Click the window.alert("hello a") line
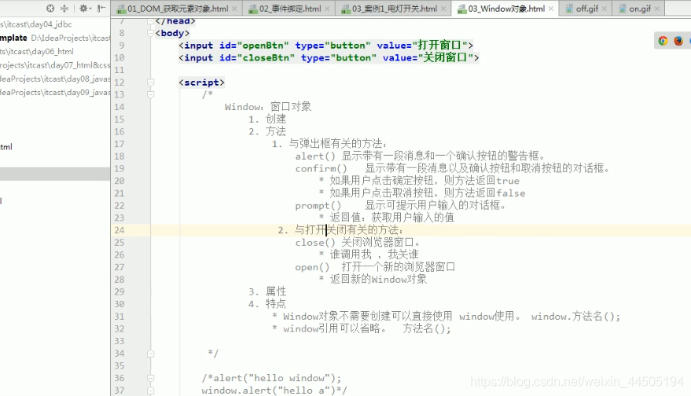The height and width of the screenshot is (396, 691). 274,390
